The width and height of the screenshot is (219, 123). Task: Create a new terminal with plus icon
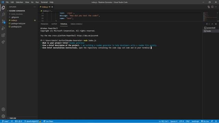pyautogui.click(x=207, y=24)
